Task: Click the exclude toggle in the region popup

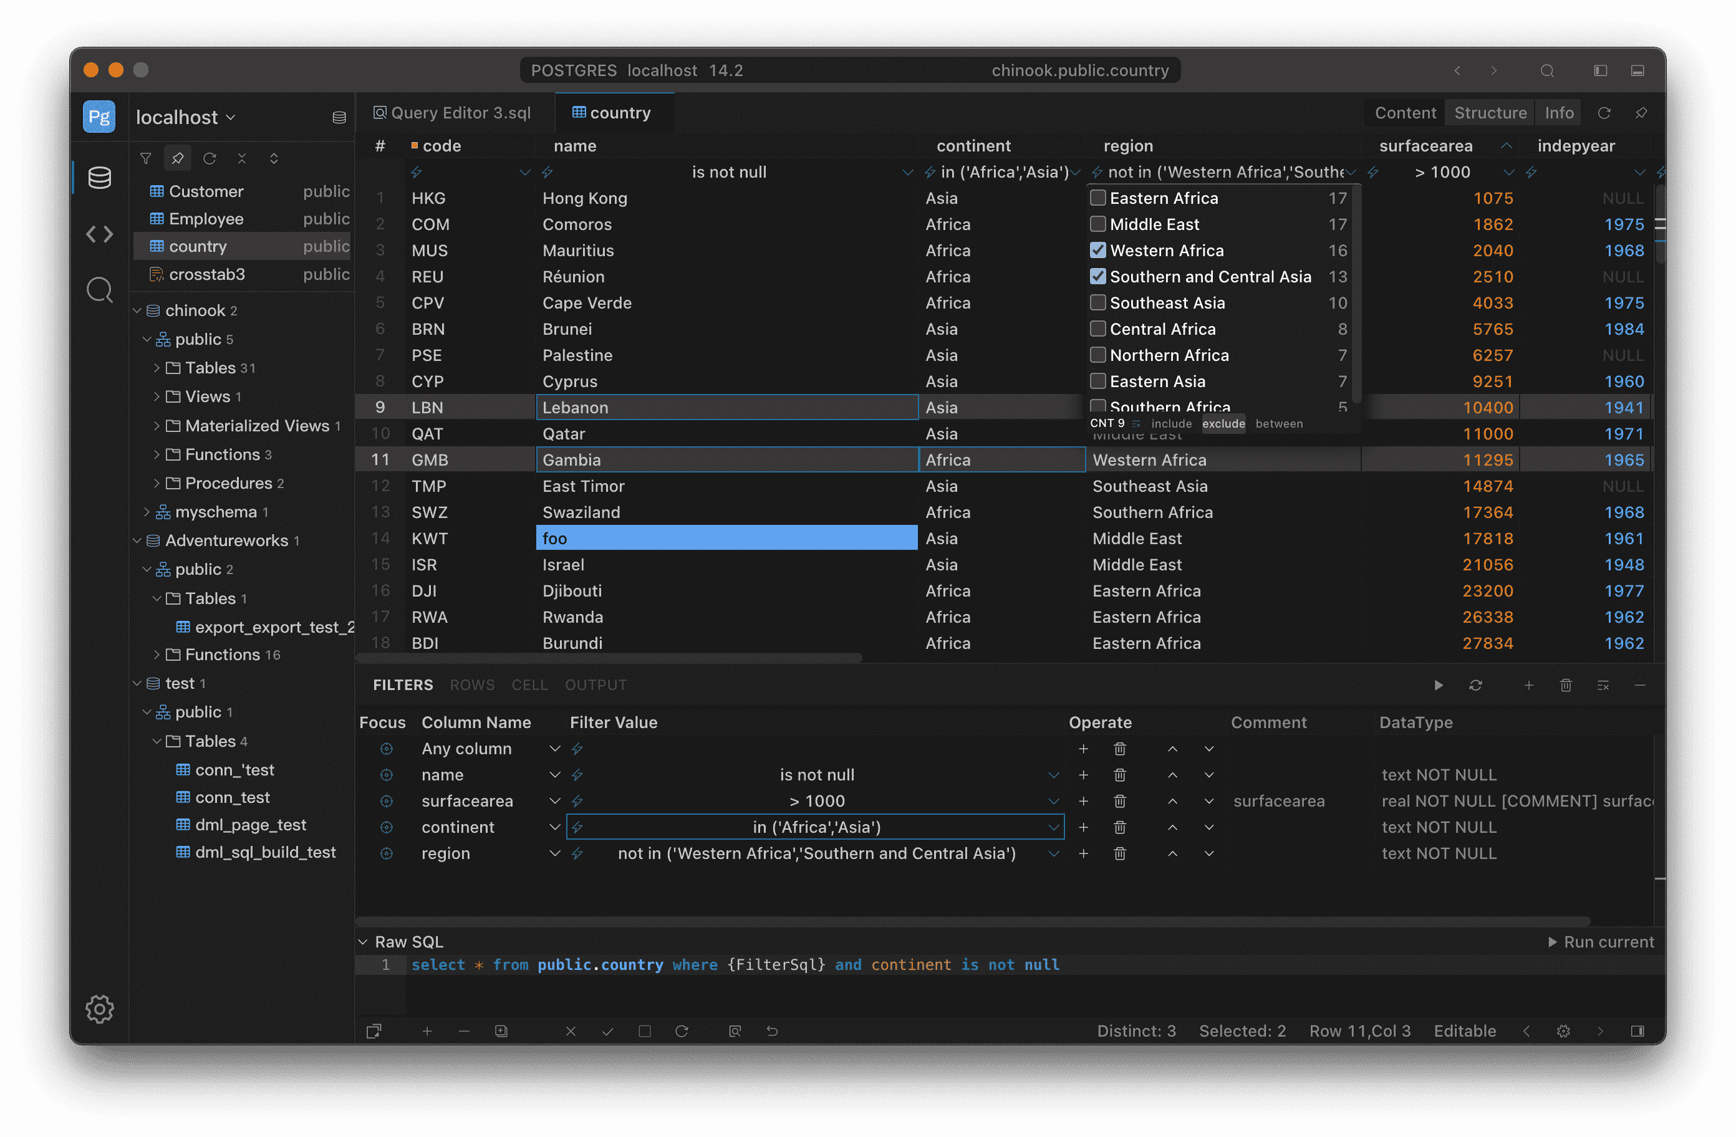Action: (1224, 424)
